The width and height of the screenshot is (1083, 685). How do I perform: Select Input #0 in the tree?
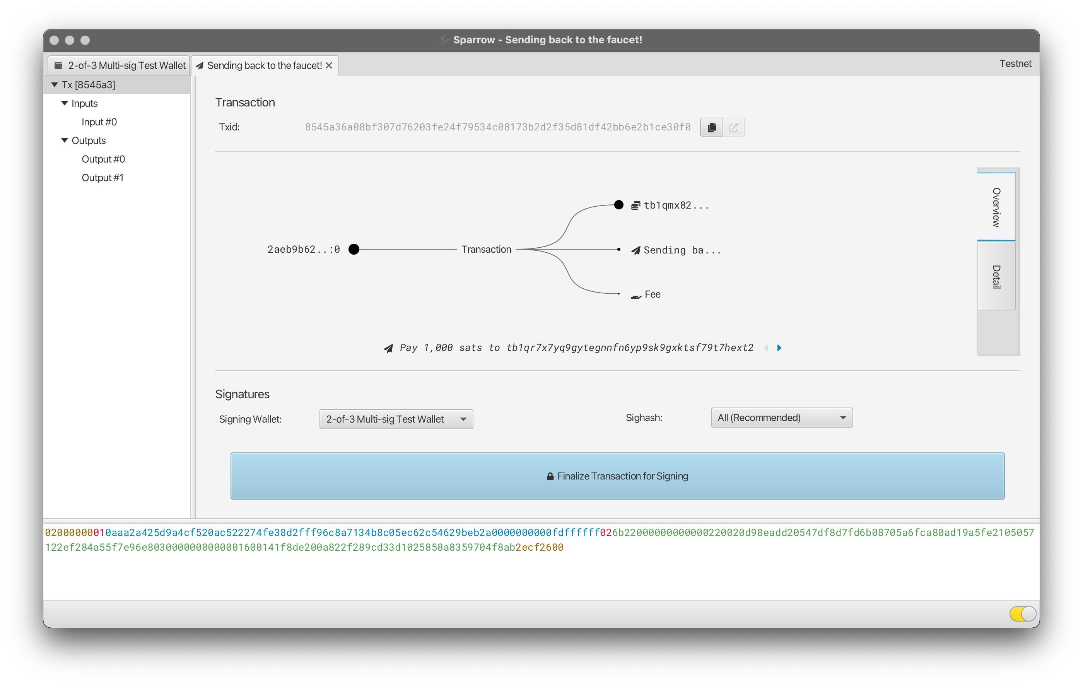(x=99, y=122)
